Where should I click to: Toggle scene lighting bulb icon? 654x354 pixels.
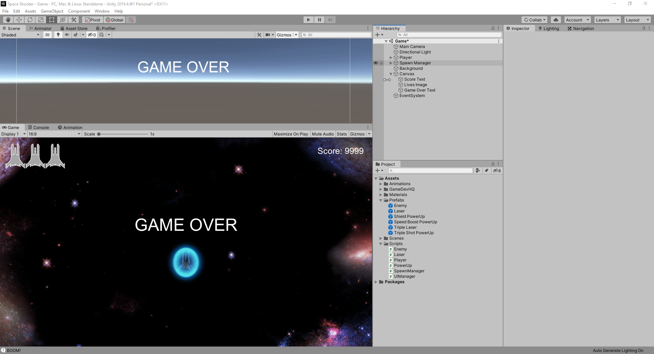58,35
